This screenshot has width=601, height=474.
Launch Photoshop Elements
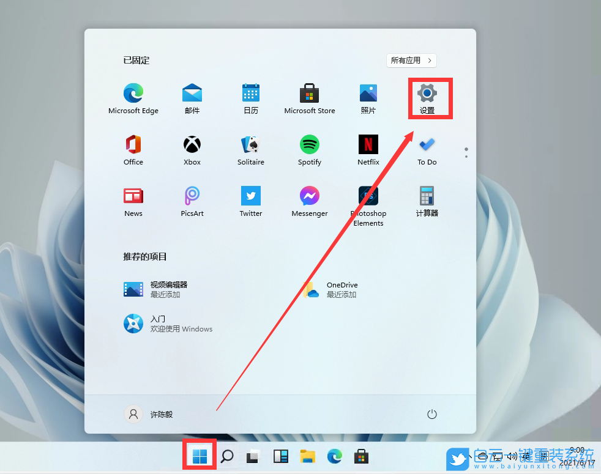click(x=368, y=198)
